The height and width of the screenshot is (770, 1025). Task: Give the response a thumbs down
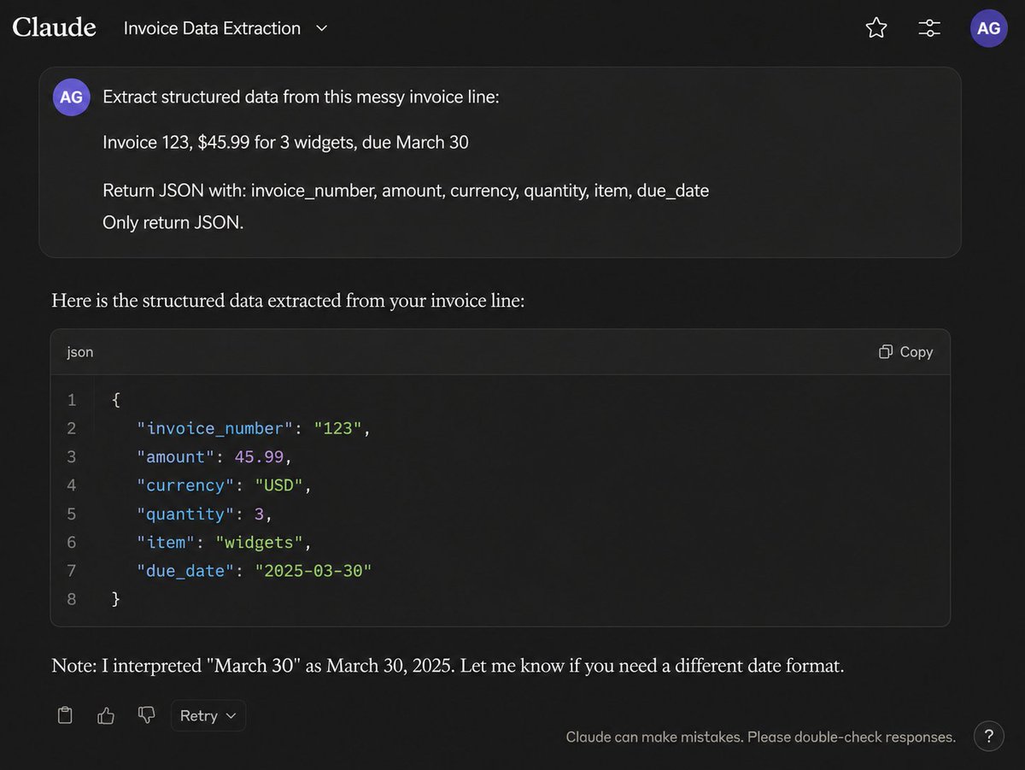click(146, 716)
